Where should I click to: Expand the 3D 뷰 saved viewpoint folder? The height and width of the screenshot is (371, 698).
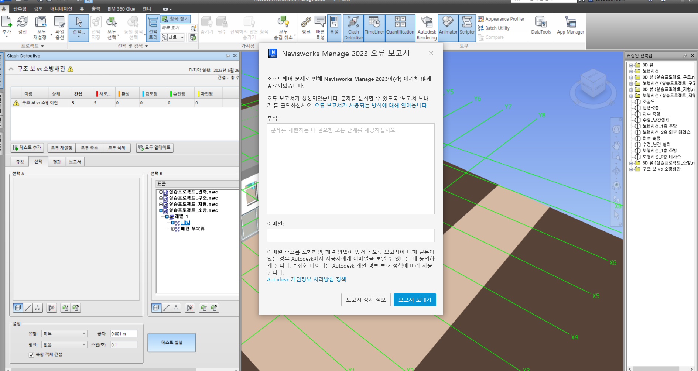pos(631,65)
